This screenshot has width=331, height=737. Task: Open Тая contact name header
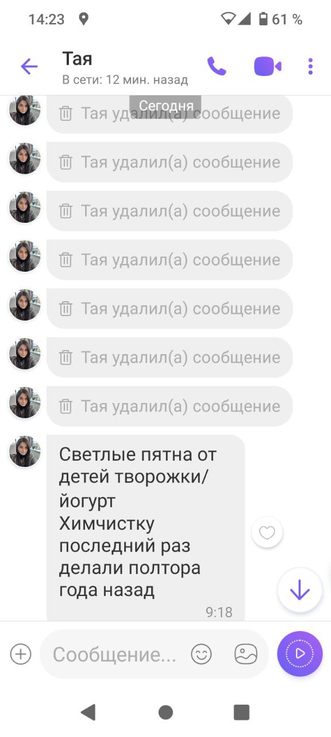[x=77, y=59]
